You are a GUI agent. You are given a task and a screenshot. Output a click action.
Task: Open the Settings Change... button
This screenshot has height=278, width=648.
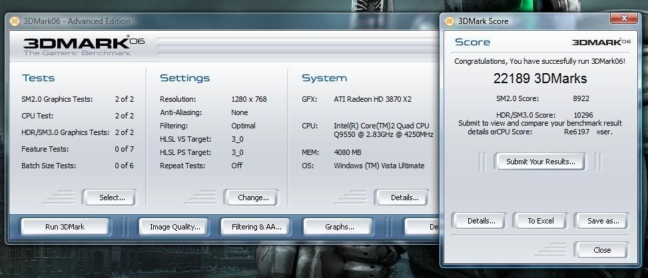pos(251,198)
